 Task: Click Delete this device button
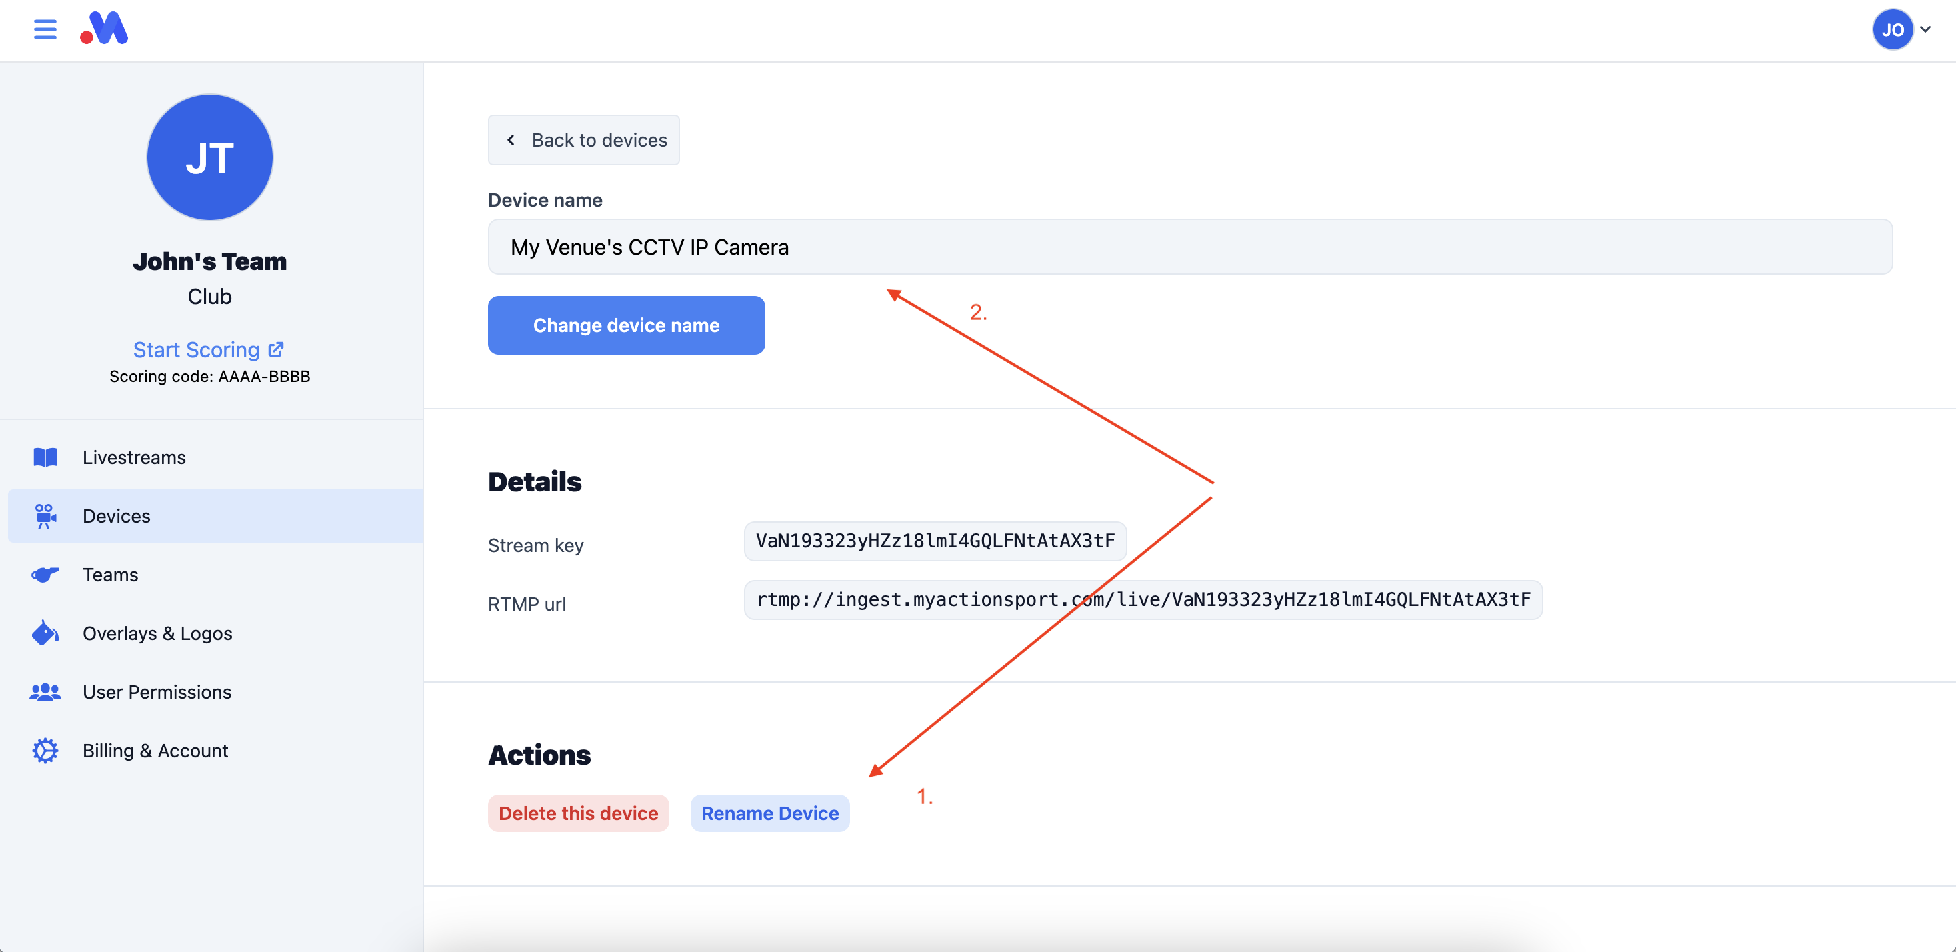point(578,813)
